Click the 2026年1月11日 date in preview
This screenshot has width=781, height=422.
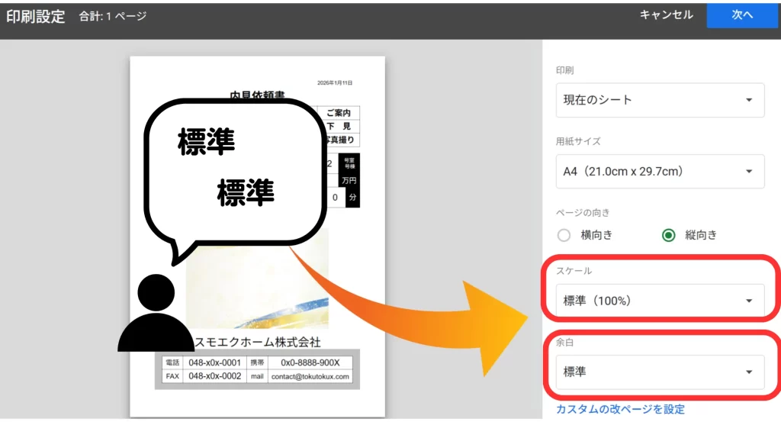[335, 82]
